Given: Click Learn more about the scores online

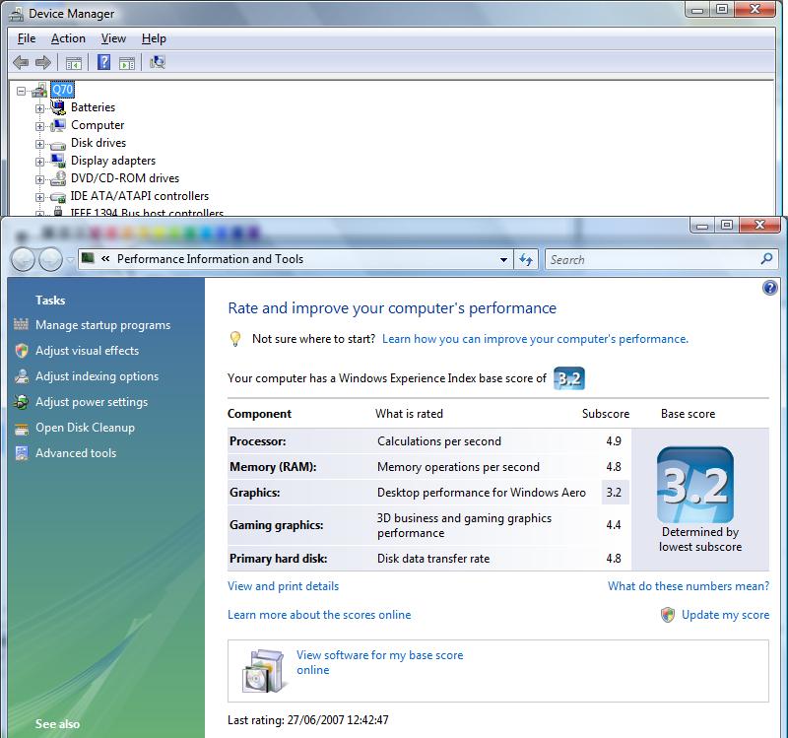Looking at the screenshot, I should pyautogui.click(x=319, y=615).
